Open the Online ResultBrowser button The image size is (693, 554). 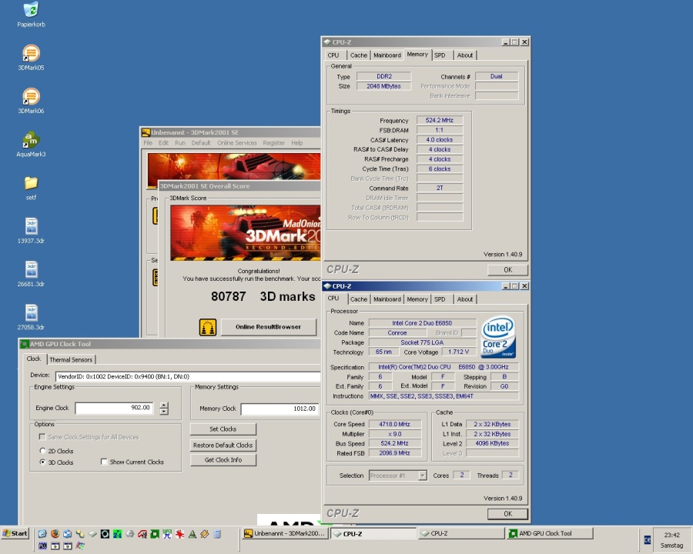pos(268,327)
